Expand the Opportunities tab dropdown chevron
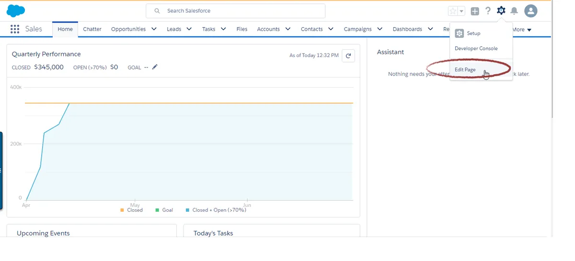This screenshot has width=575, height=261. click(154, 29)
